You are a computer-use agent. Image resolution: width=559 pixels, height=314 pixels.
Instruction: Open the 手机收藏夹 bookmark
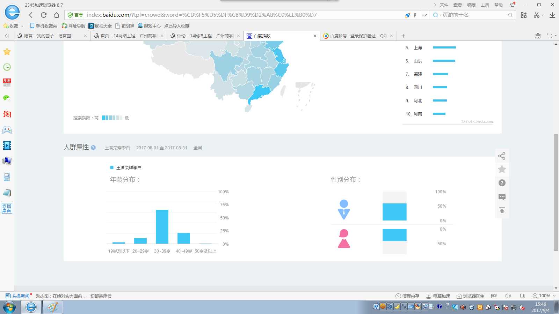tap(43, 26)
